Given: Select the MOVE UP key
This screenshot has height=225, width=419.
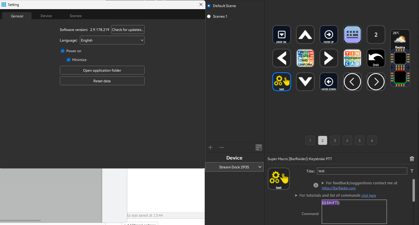Looking at the screenshot, I should 329,35.
